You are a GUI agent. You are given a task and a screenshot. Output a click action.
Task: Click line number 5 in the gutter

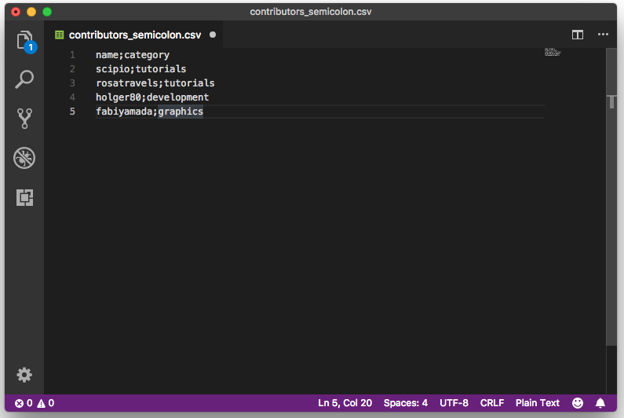click(x=72, y=111)
